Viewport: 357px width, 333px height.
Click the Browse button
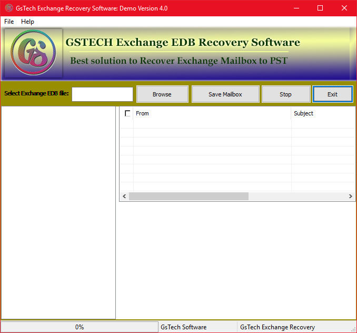(162, 94)
